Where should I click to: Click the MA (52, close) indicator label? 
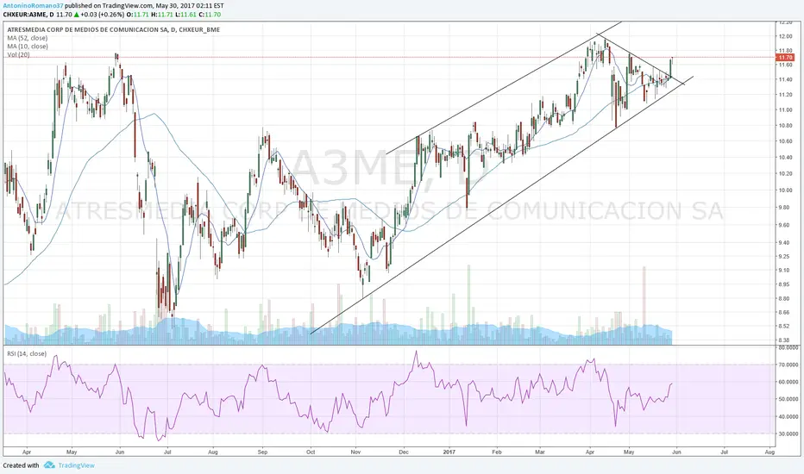pos(28,38)
